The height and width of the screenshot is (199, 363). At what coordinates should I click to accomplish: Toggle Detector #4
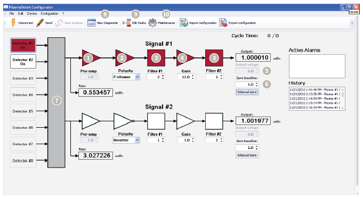tap(23, 95)
